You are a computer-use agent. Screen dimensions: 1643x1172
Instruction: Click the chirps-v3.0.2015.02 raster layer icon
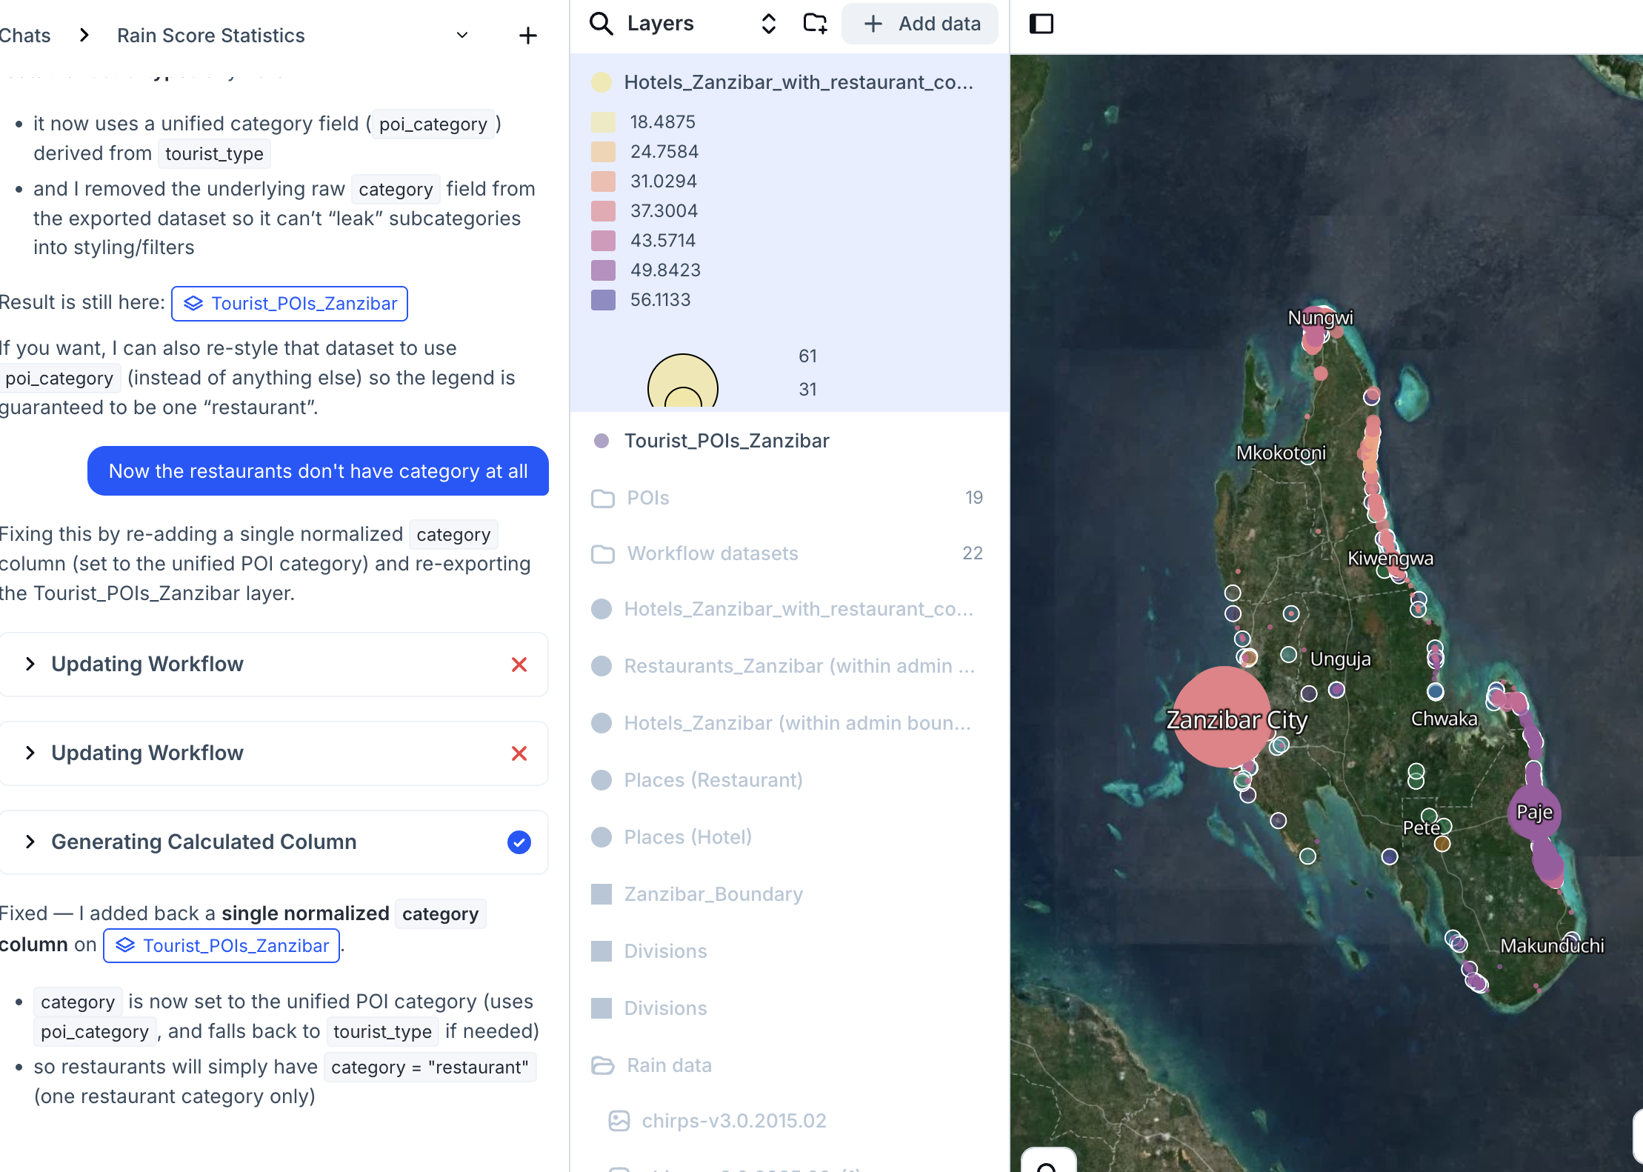pos(619,1121)
